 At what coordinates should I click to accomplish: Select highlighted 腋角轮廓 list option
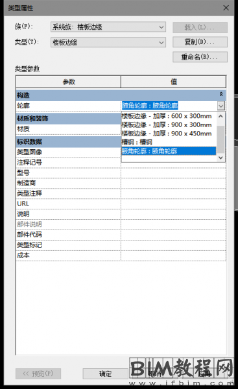[169, 151]
